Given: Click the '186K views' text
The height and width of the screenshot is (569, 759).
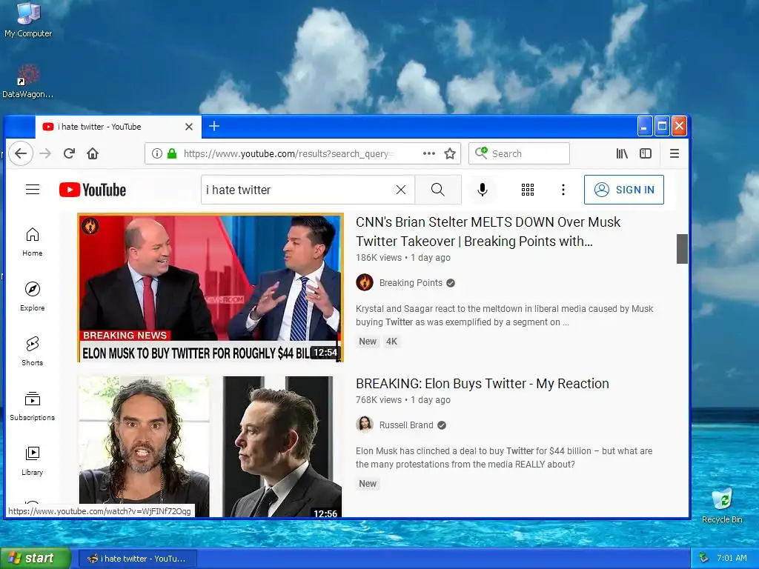Looking at the screenshot, I should pos(379,257).
